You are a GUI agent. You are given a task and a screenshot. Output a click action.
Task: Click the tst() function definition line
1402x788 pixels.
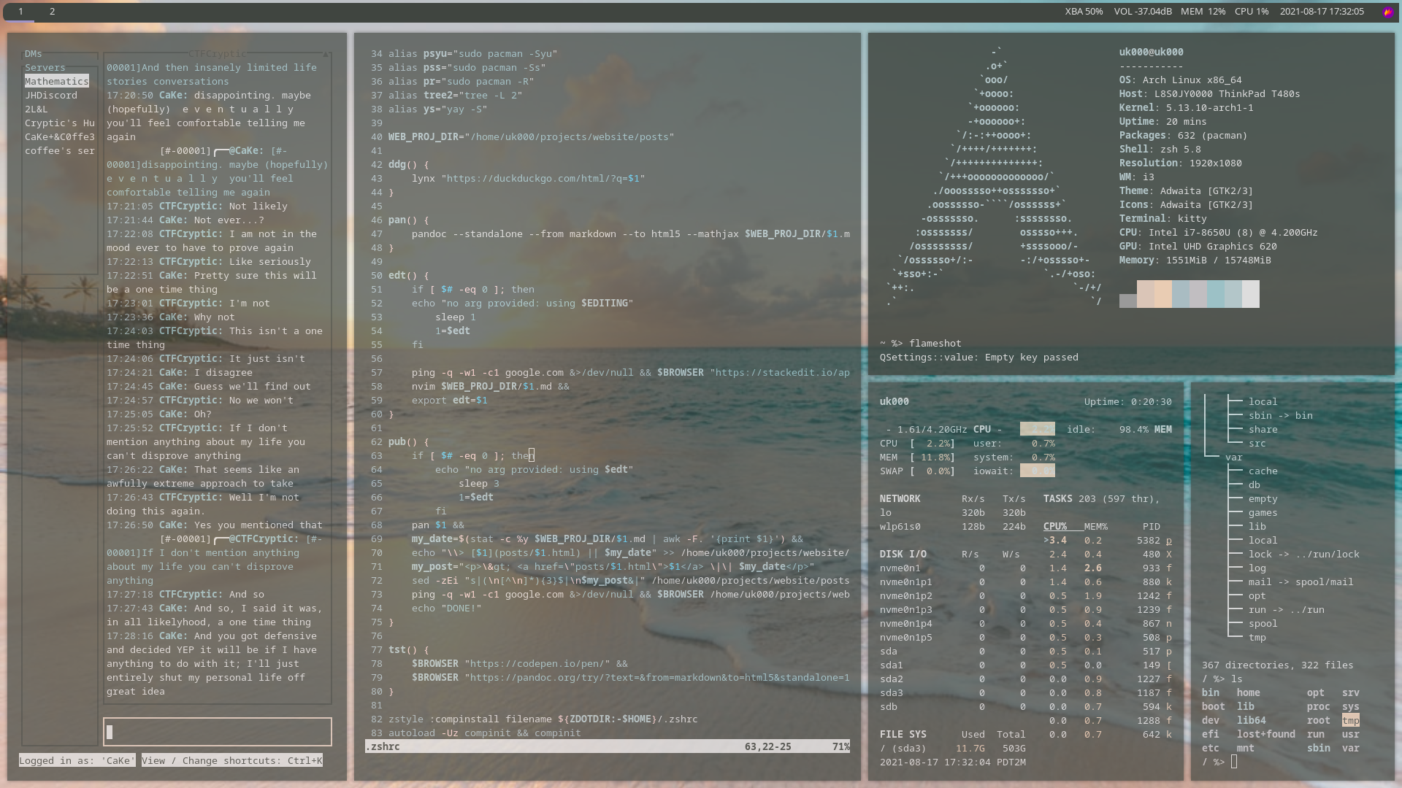(409, 650)
